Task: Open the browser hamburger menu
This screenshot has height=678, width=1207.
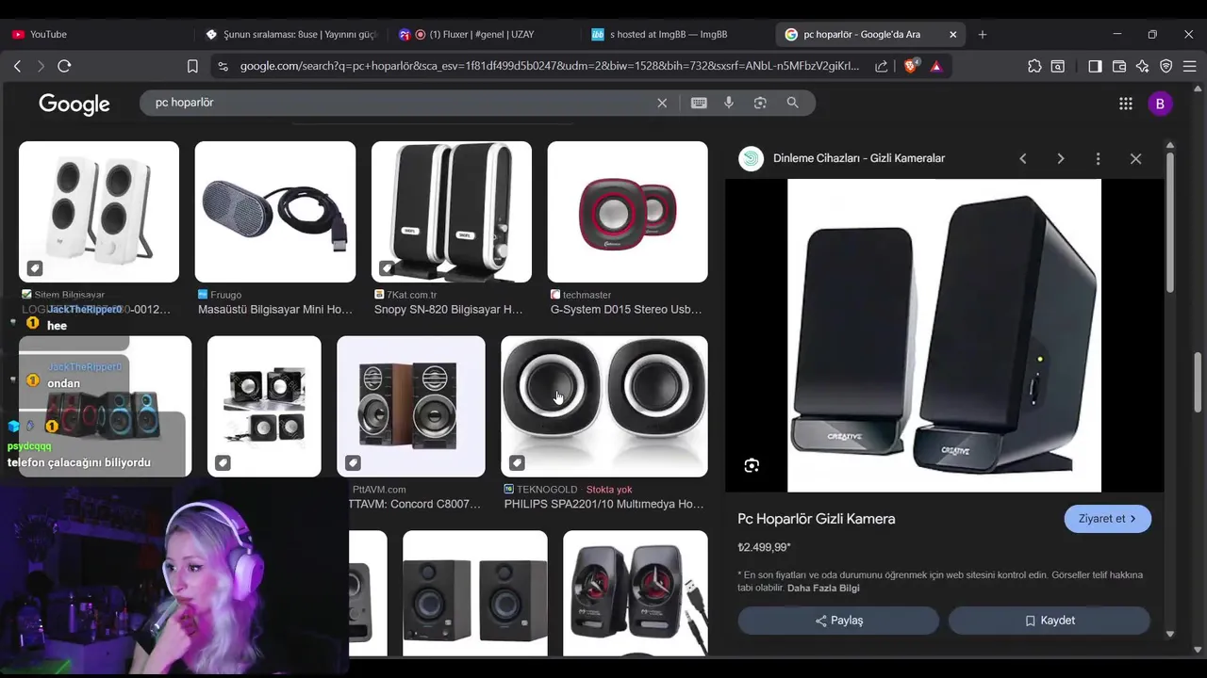Action: click(x=1190, y=66)
